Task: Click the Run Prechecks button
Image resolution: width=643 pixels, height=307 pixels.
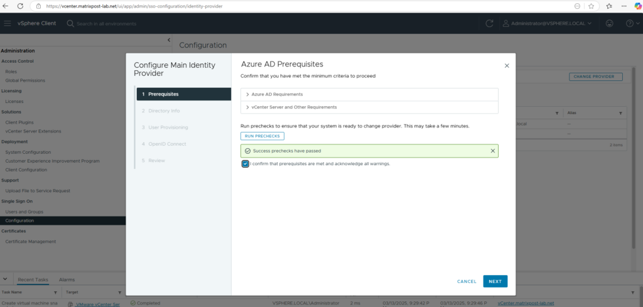Action: pyautogui.click(x=262, y=136)
